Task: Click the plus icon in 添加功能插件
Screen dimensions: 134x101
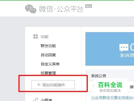Action: [39, 85]
